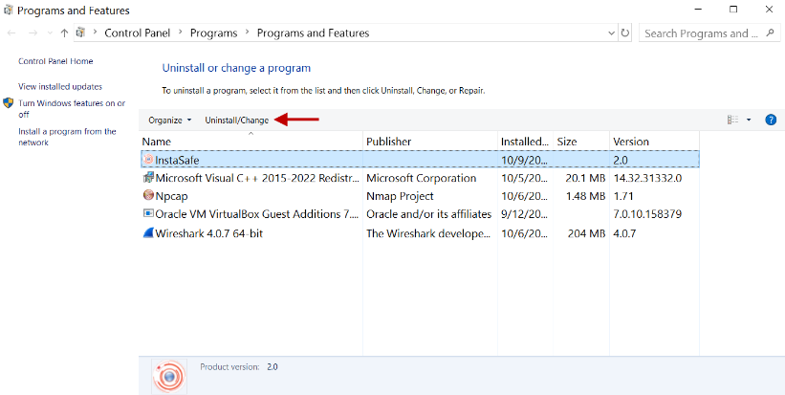Select the InstaSafe row name
This screenshot has height=395, width=785.
coord(177,160)
